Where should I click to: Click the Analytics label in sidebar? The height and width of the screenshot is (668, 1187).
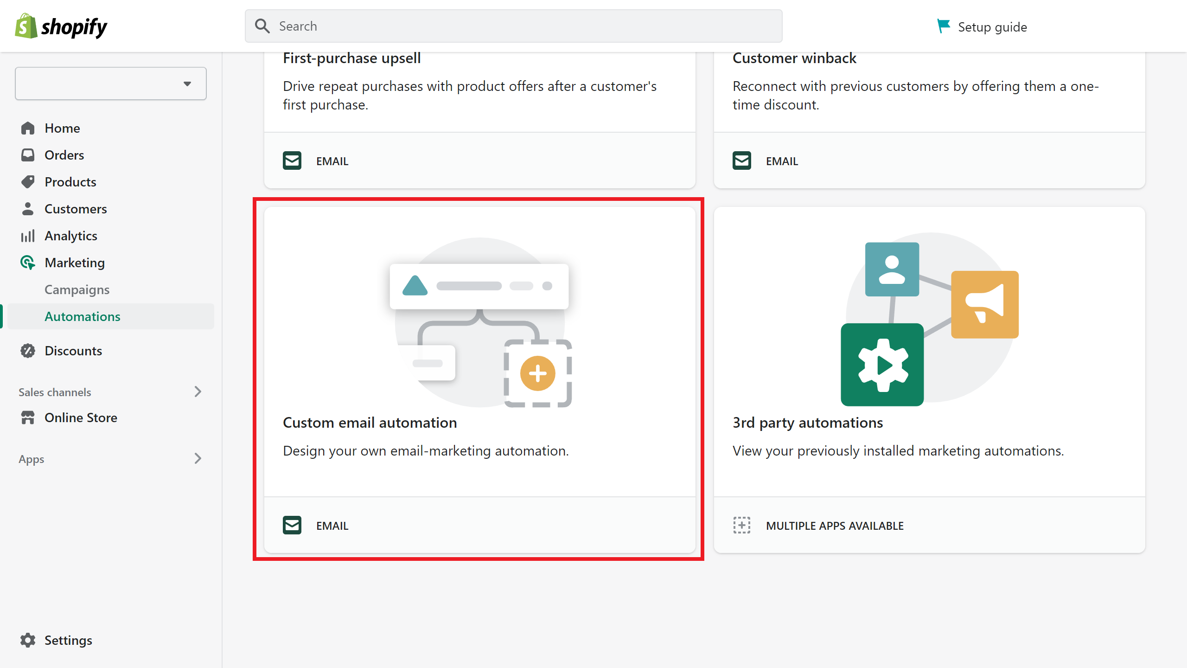[71, 236]
